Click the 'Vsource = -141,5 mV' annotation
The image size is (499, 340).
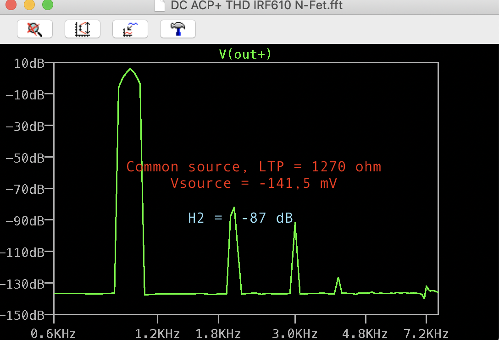(254, 183)
